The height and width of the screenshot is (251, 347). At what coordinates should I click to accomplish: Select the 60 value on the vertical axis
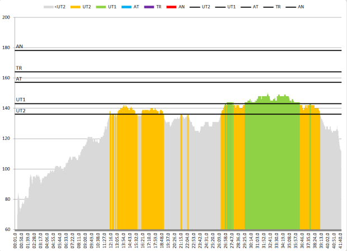(x=7, y=230)
